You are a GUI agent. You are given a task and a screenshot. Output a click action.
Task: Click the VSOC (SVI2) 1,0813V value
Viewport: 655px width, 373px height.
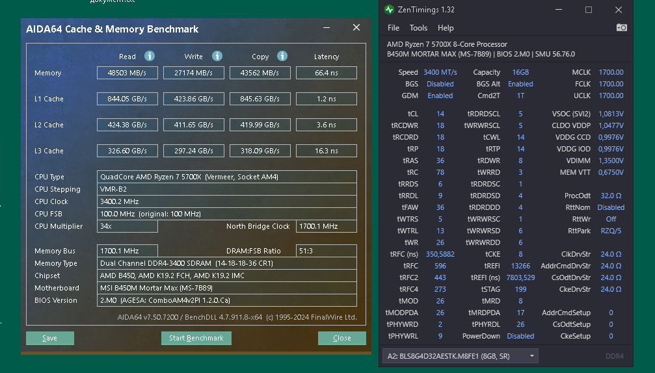click(x=611, y=114)
